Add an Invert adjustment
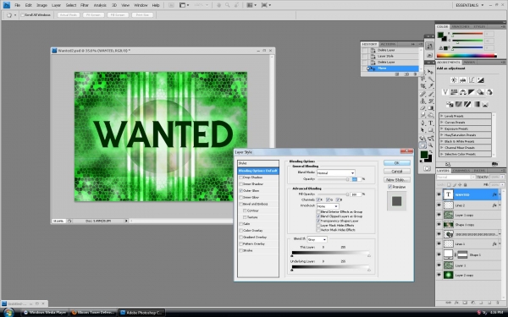The image size is (508, 317). click(450, 104)
